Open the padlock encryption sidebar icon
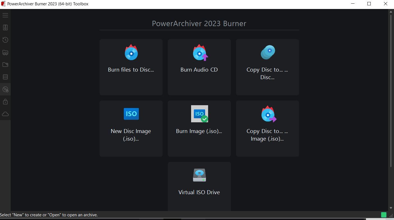394x220 pixels. 5,102
